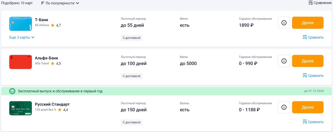This screenshot has width=333, height=132.
Task: Click the star rating icon for Т-Банк
Action: pos(52,25)
